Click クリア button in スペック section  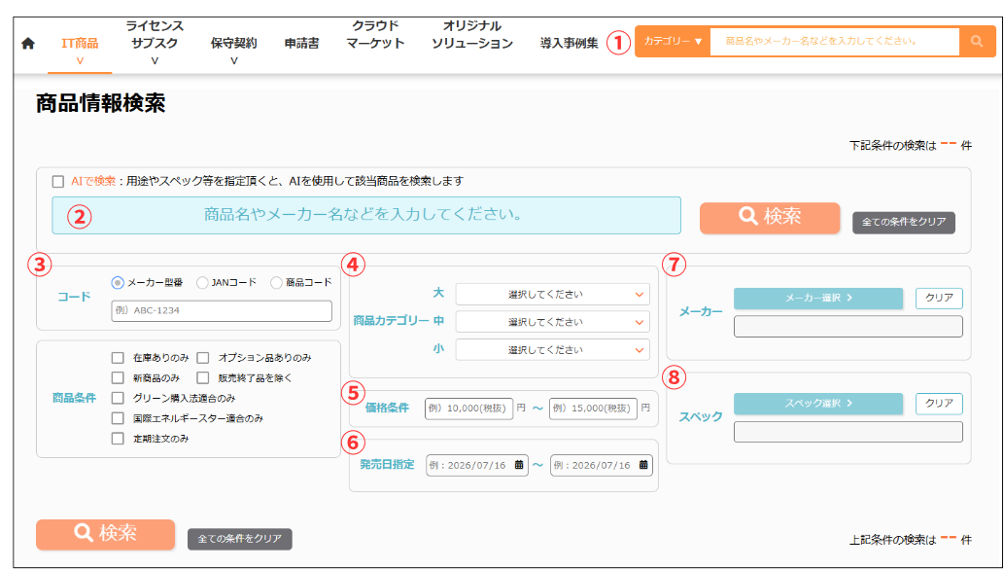click(x=939, y=404)
